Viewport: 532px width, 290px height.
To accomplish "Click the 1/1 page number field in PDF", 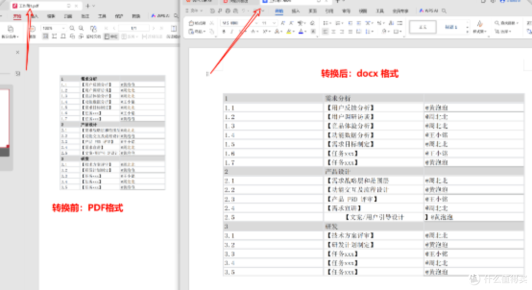I will [x=133, y=28].
